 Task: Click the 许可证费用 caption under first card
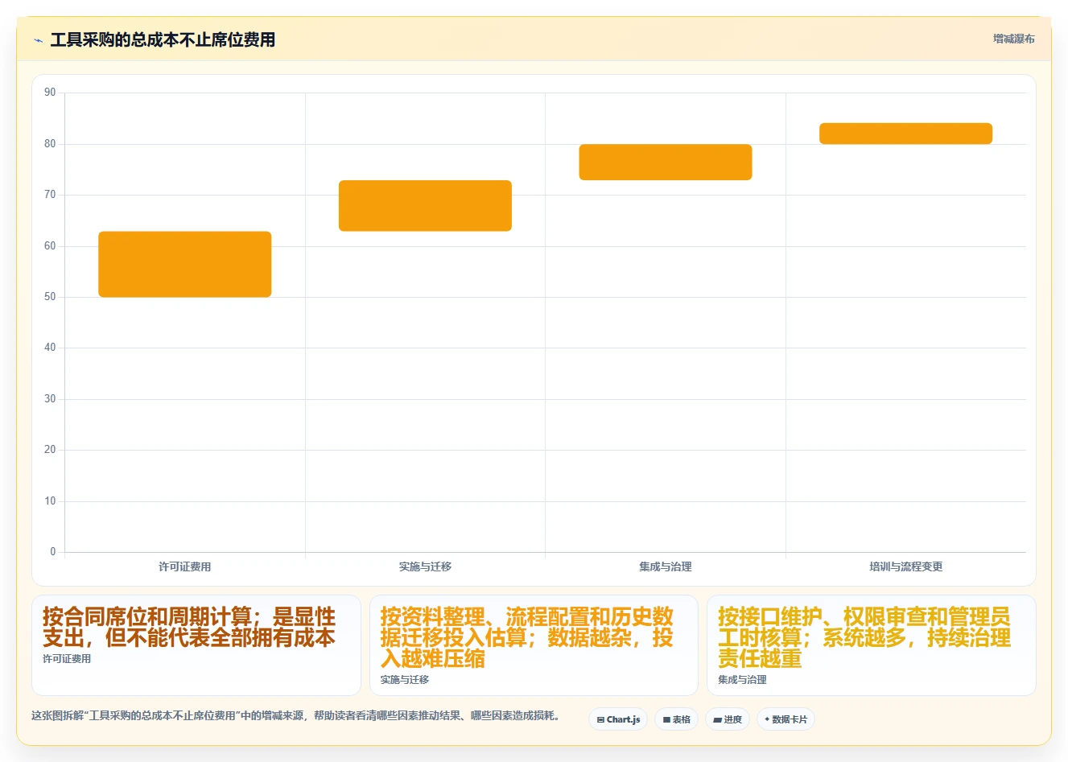tap(67, 659)
